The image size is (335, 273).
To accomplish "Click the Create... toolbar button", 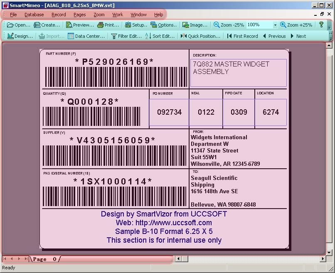I will (47, 25).
